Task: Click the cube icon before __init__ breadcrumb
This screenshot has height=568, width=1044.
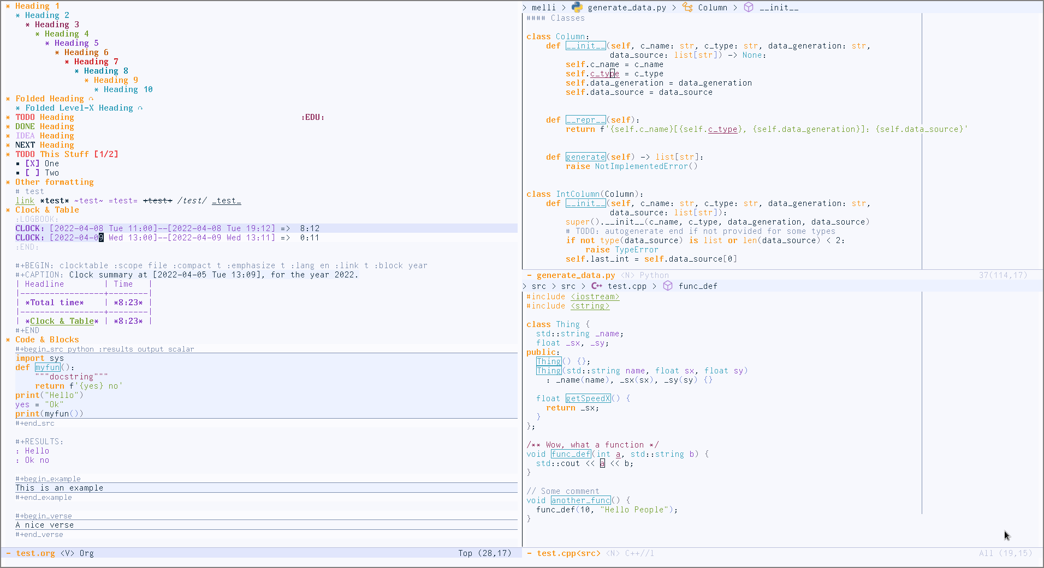Action: (749, 7)
